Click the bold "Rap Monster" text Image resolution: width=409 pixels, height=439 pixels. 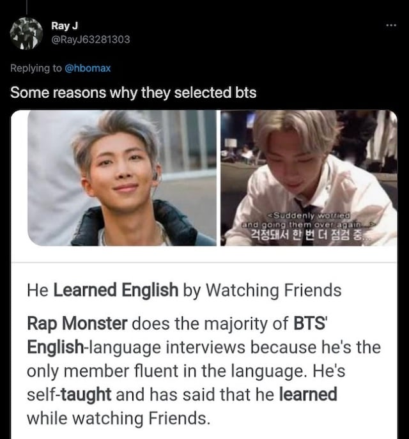point(77,323)
